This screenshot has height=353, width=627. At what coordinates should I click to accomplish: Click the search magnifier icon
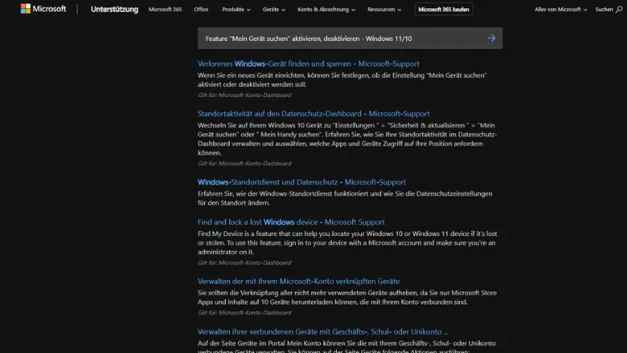pos(619,9)
